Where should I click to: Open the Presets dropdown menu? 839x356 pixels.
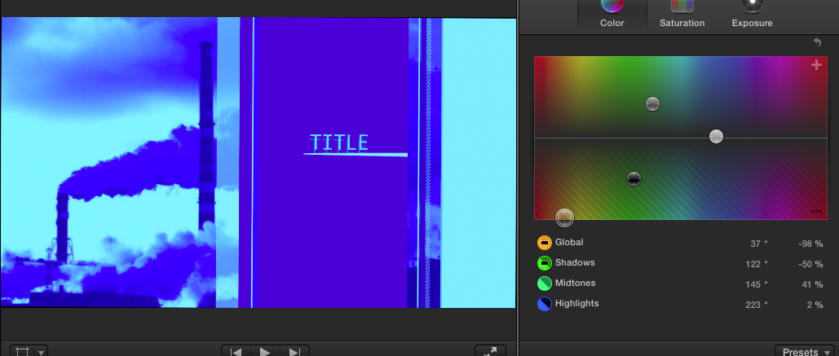pyautogui.click(x=804, y=350)
